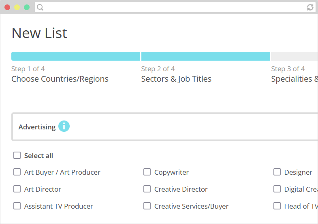The height and width of the screenshot is (224, 318).
Task: Enable the Copywriter checkbox
Action: 147,172
